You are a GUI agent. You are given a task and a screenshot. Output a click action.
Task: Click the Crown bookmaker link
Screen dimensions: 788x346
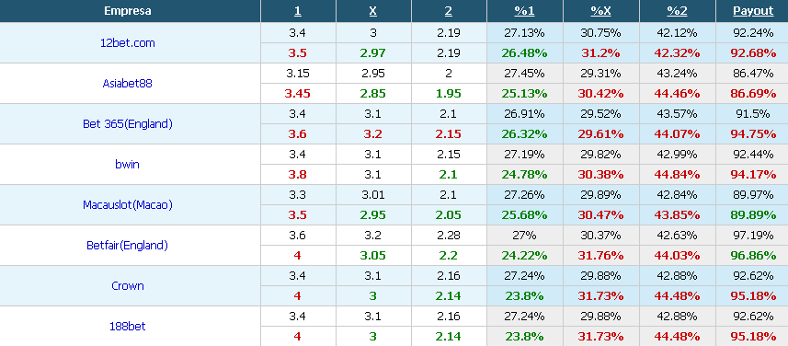(128, 285)
